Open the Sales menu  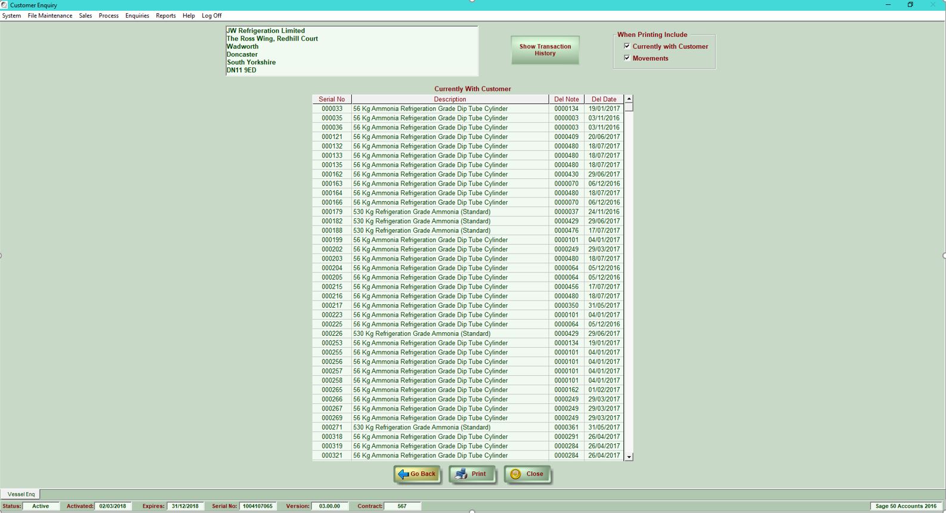click(85, 16)
